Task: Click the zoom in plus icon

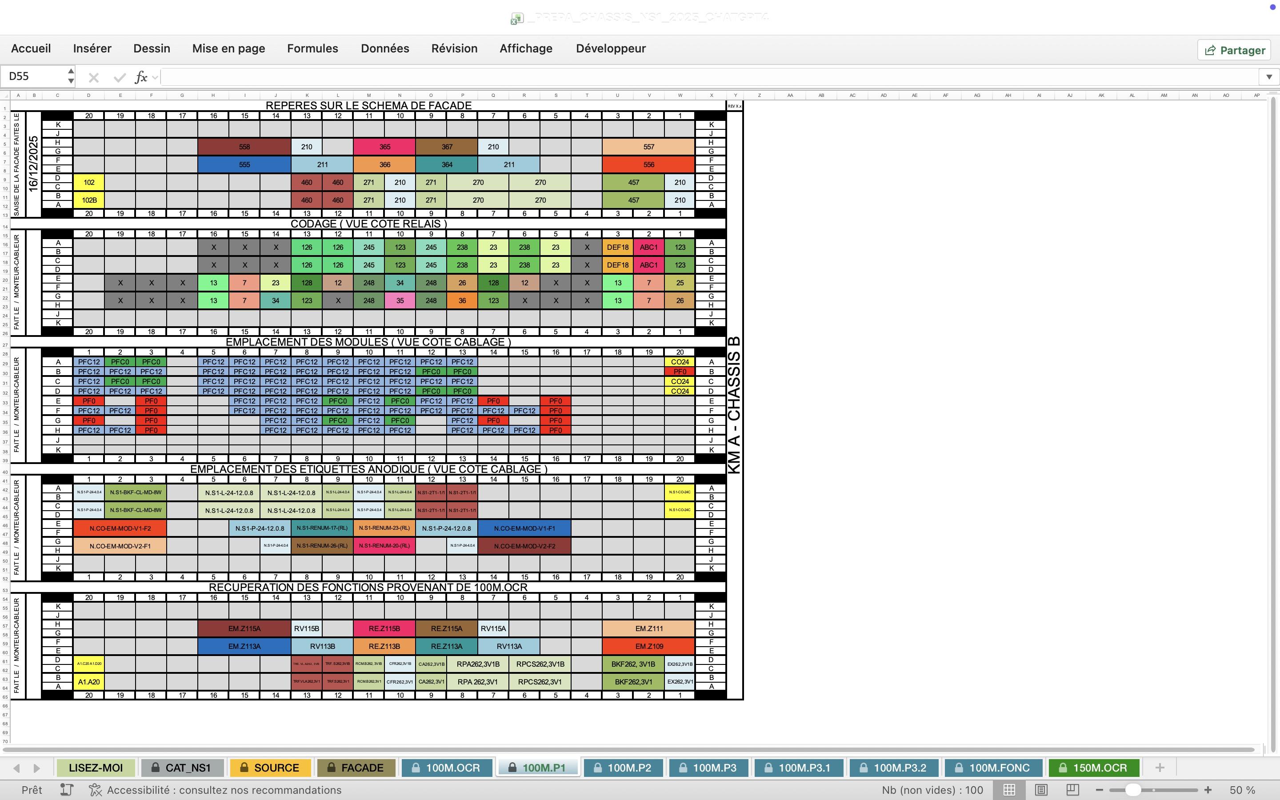Action: (x=1208, y=790)
